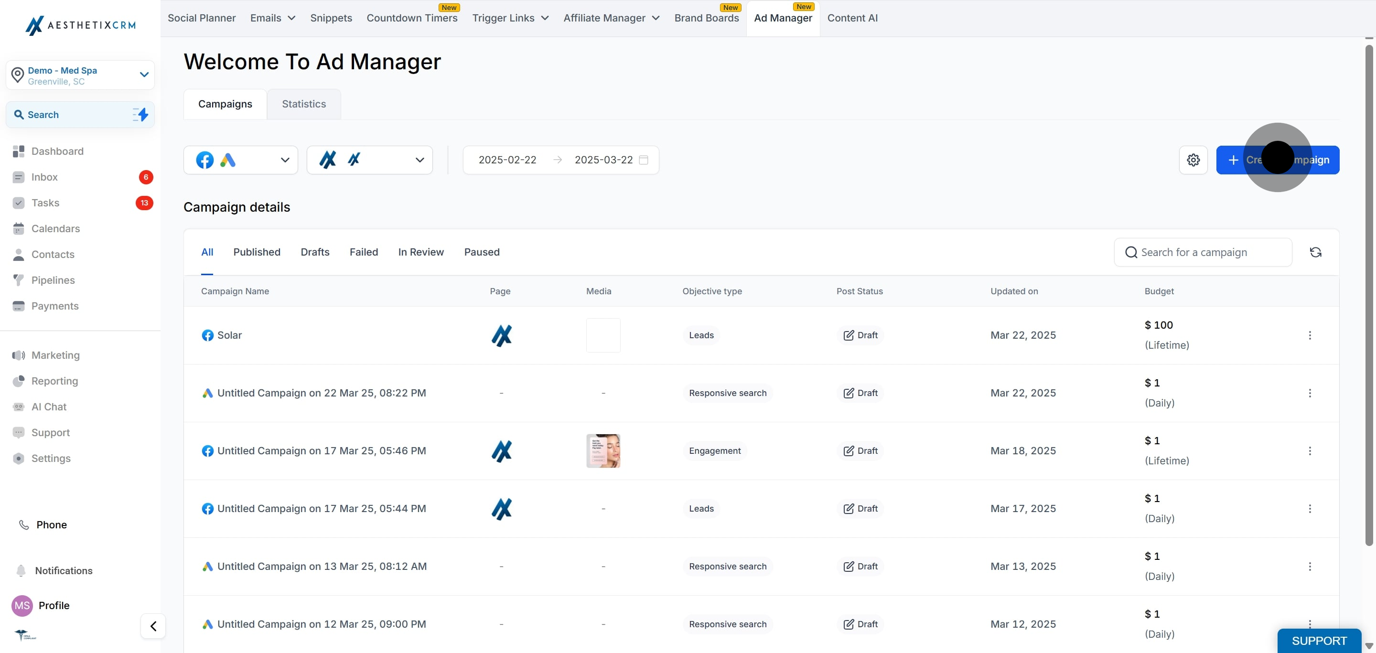The height and width of the screenshot is (653, 1376).
Task: Switch to the Statistics tab
Action: (304, 104)
